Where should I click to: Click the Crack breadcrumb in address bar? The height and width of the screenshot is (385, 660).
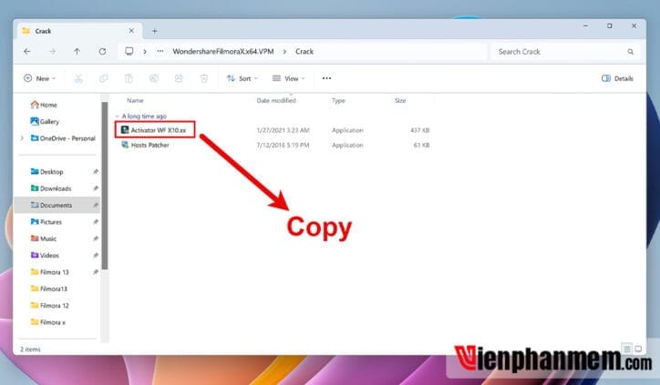click(x=304, y=51)
